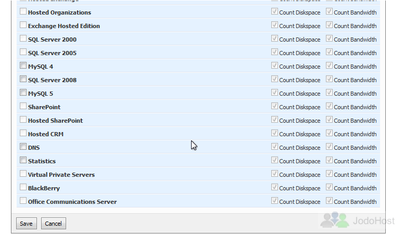The height and width of the screenshot is (234, 404).
Task: Toggle Count Diskspace for Office Communications Server
Action: (274, 201)
